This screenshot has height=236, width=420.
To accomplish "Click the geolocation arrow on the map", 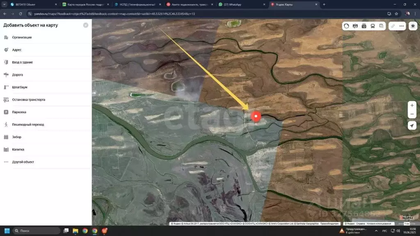I will click(412, 125).
